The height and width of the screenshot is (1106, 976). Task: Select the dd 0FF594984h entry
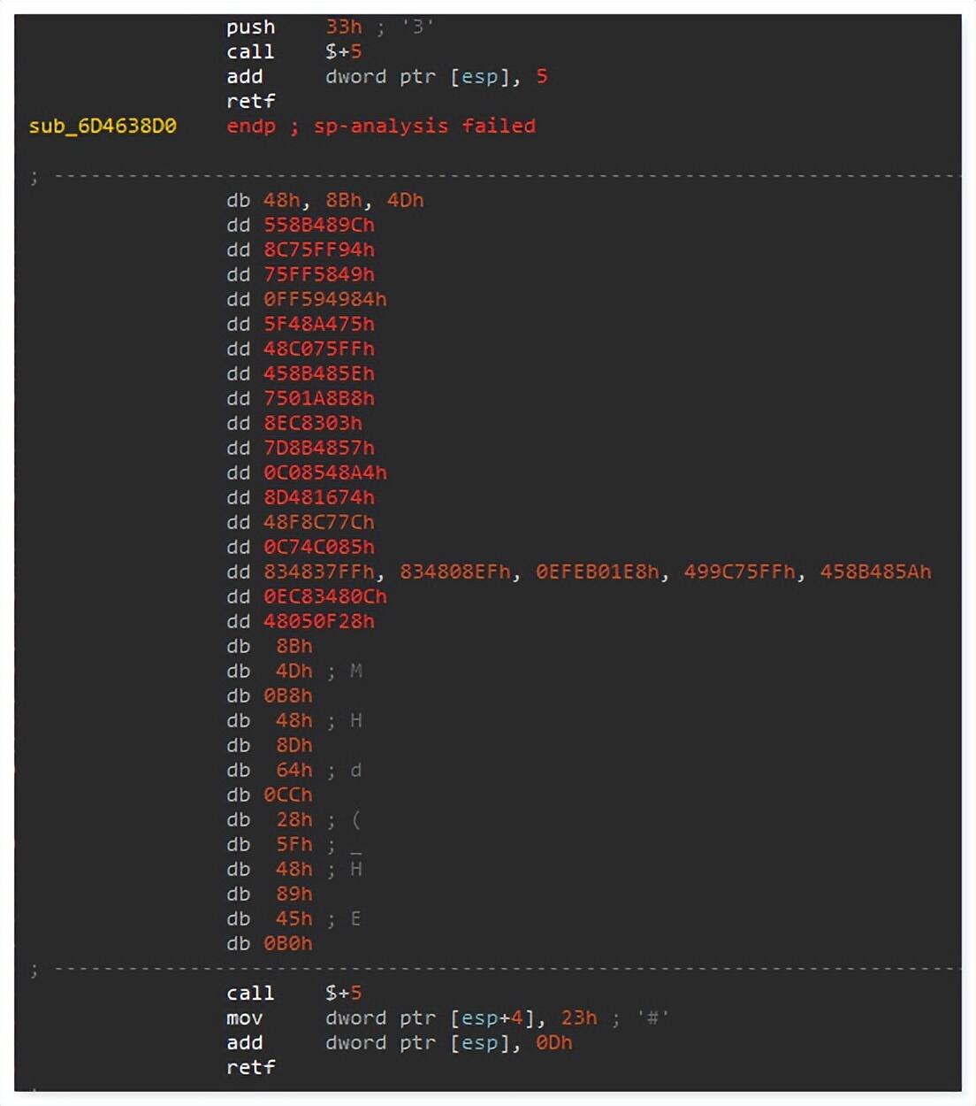point(306,300)
